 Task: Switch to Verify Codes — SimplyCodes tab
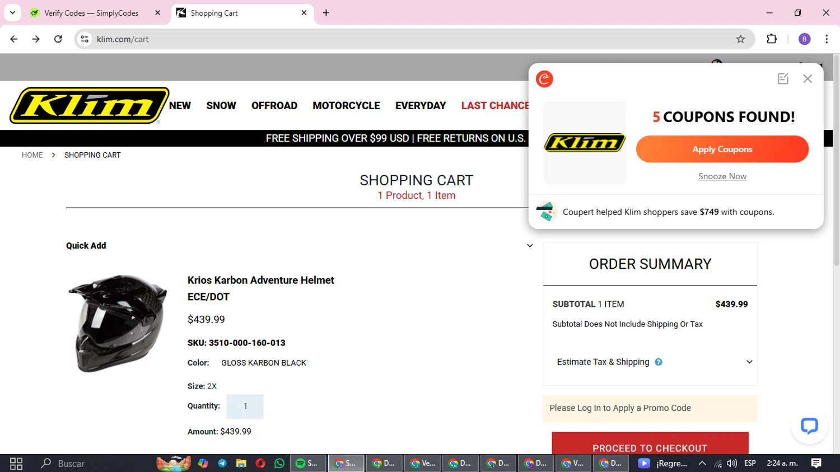tap(91, 13)
